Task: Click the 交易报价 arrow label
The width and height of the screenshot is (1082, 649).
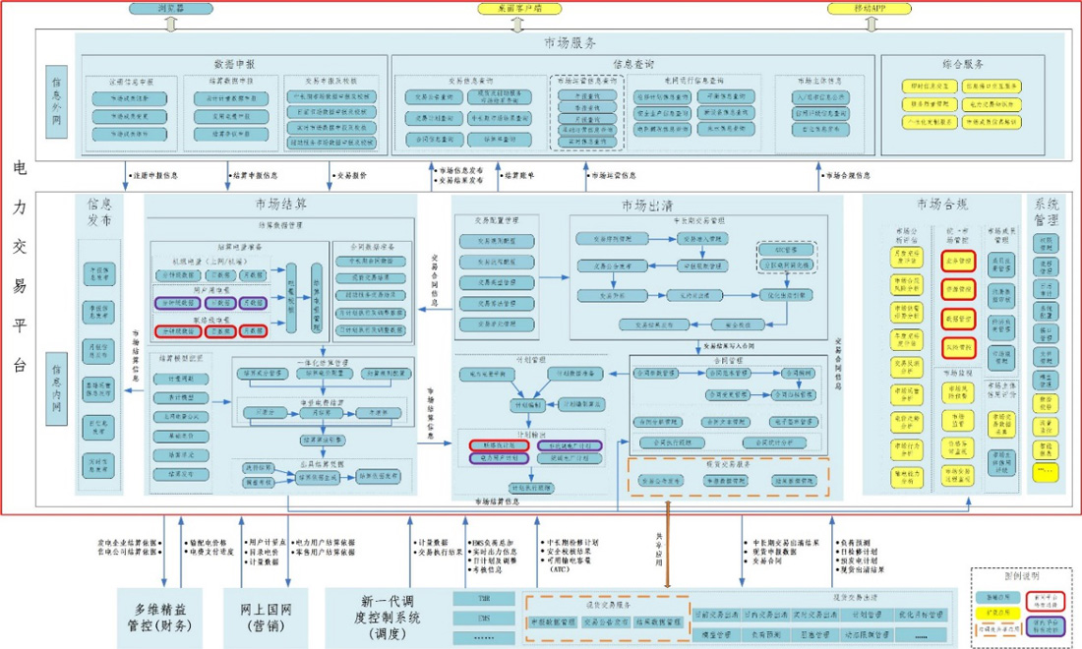Action: tap(350, 176)
